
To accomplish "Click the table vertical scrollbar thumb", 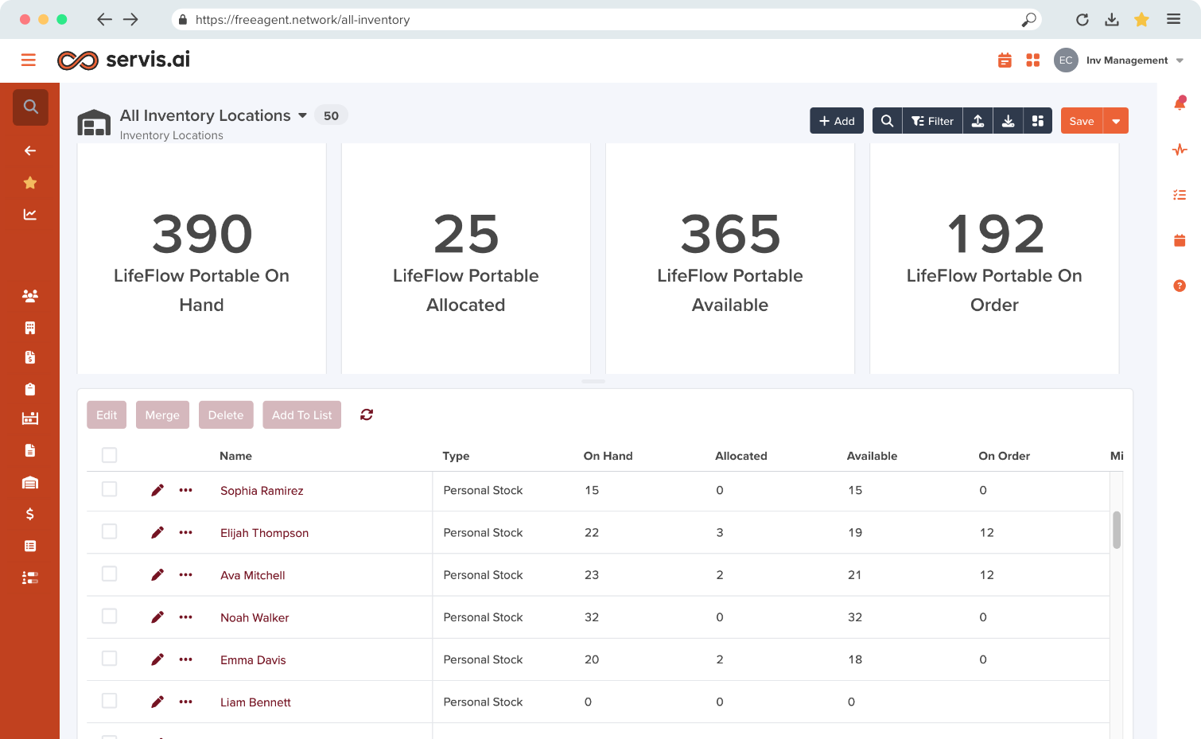I will (x=1117, y=530).
